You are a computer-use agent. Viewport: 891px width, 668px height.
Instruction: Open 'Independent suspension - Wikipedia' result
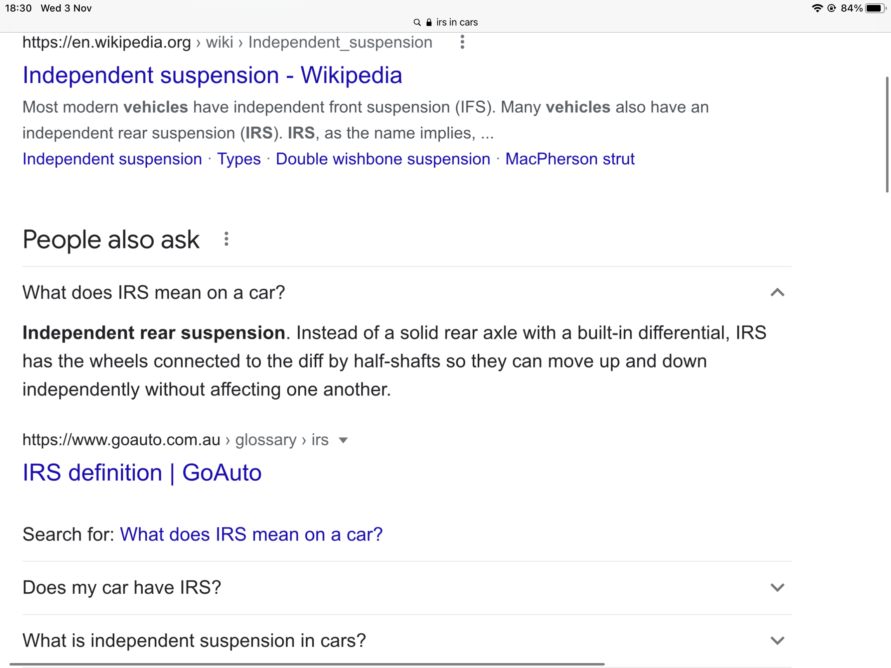(x=212, y=75)
